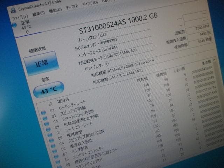Open the 機能(U) menu
The image size is (224, 168).
click(x=55, y=10)
